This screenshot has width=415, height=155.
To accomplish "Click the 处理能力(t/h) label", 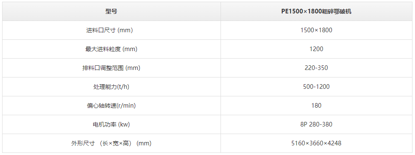I will pos(111,87).
